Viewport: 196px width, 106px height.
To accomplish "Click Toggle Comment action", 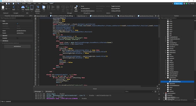I will [x=116, y=6].
